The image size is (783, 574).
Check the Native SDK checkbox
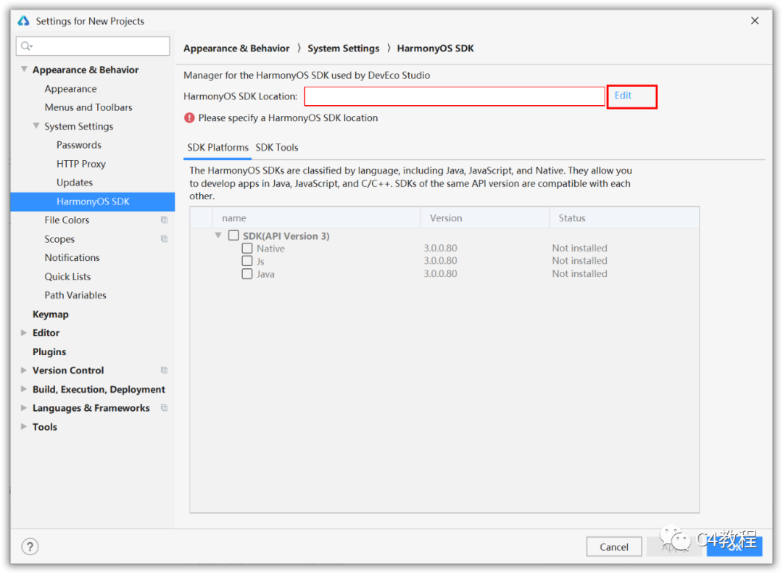point(246,248)
